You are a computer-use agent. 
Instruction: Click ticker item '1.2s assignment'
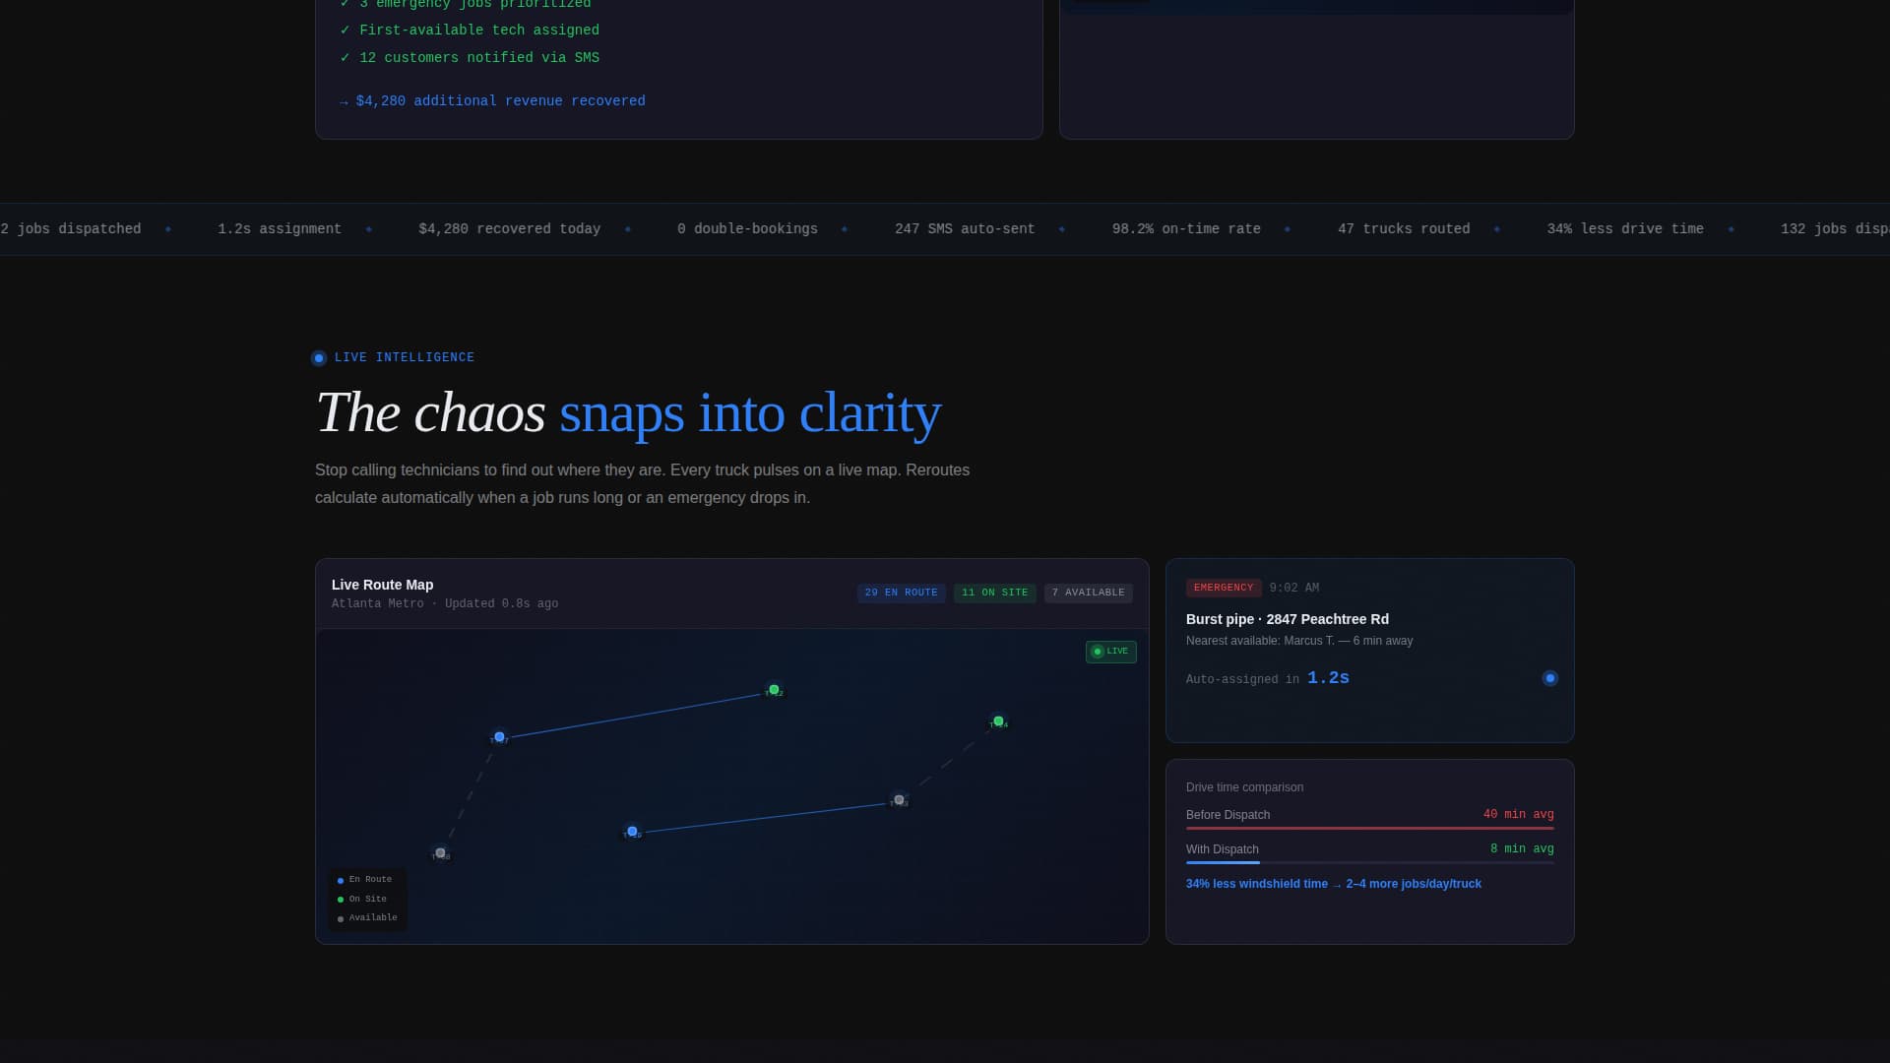[280, 229]
